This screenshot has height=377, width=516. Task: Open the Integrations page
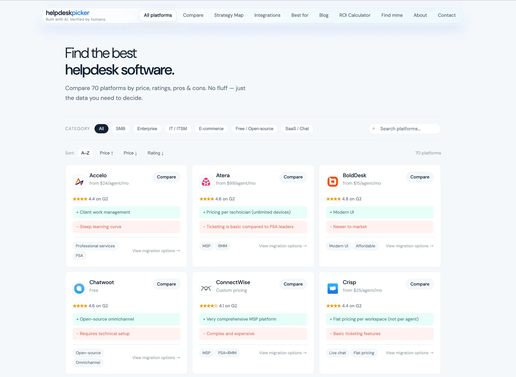[267, 15]
